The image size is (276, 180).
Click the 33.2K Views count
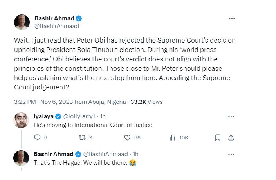pos(146,102)
